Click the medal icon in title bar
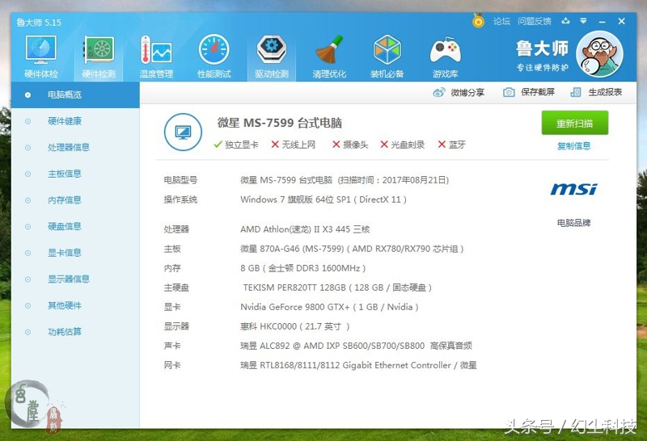 click(478, 21)
